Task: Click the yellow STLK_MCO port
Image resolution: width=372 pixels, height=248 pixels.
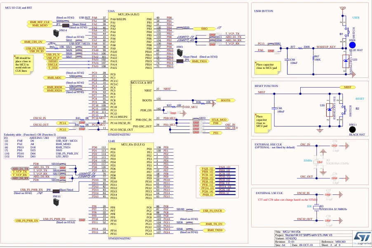Action: (219, 120)
